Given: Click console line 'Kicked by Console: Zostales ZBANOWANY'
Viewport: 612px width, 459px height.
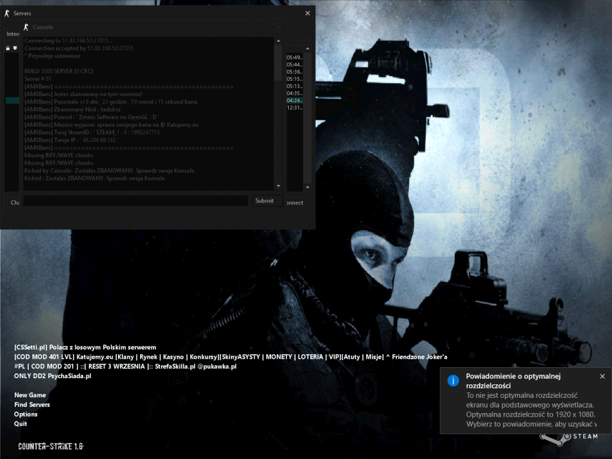Looking at the screenshot, I should (x=110, y=171).
